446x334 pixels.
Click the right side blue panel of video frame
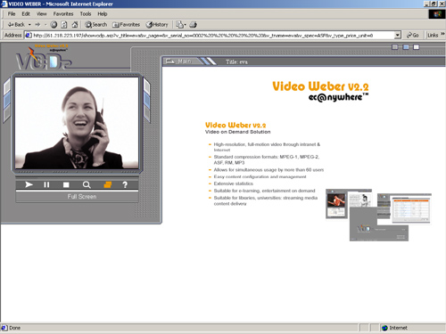tap(146, 100)
